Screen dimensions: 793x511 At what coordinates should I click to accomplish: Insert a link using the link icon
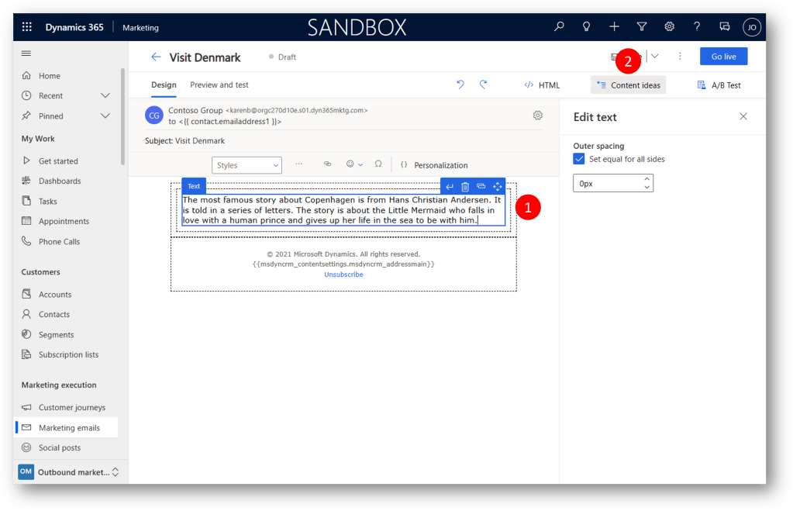(327, 164)
